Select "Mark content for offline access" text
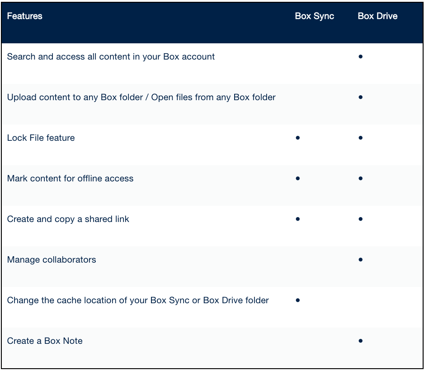The image size is (424, 370). 71,178
